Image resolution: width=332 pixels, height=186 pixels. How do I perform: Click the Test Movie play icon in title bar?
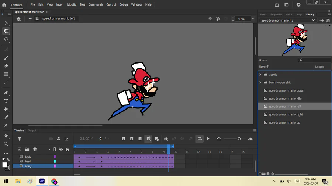click(x=298, y=4)
